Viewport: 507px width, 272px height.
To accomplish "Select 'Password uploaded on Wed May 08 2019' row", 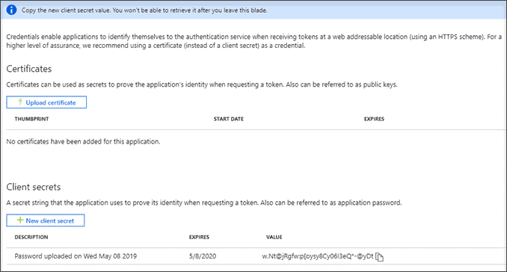I will tap(254, 256).
